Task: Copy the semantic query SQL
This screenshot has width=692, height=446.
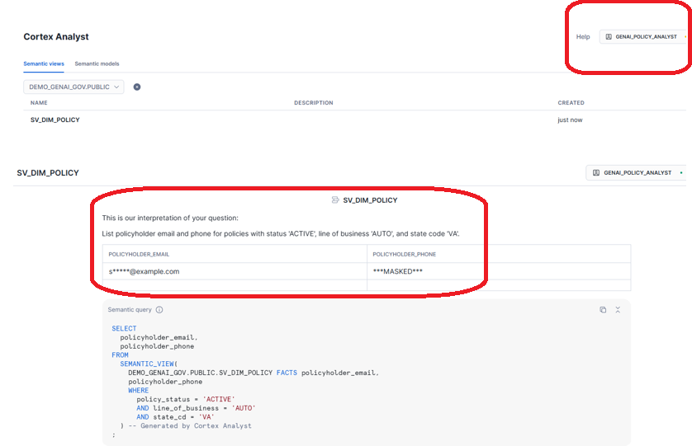Action: (603, 310)
